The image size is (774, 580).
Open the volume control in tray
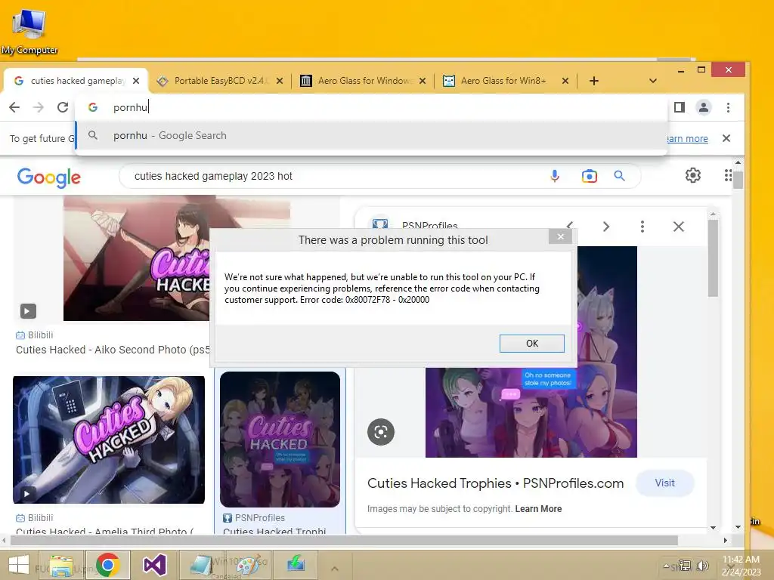(x=702, y=566)
